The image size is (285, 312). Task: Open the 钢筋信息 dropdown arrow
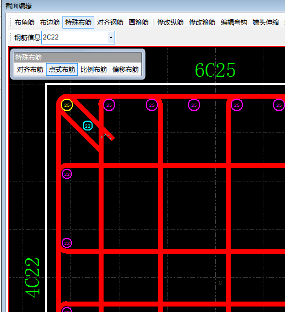point(111,37)
